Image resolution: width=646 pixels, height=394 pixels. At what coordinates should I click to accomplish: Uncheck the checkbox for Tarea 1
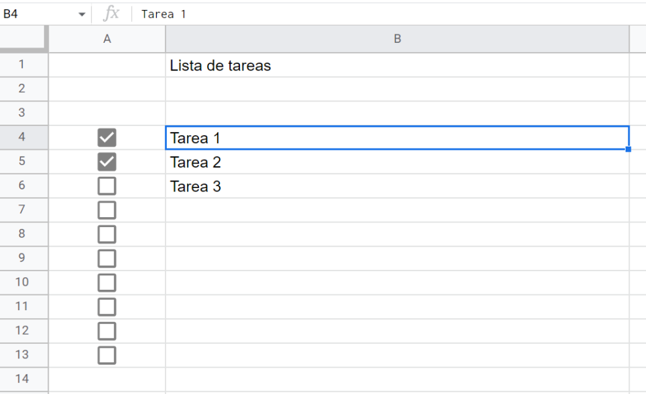click(107, 137)
